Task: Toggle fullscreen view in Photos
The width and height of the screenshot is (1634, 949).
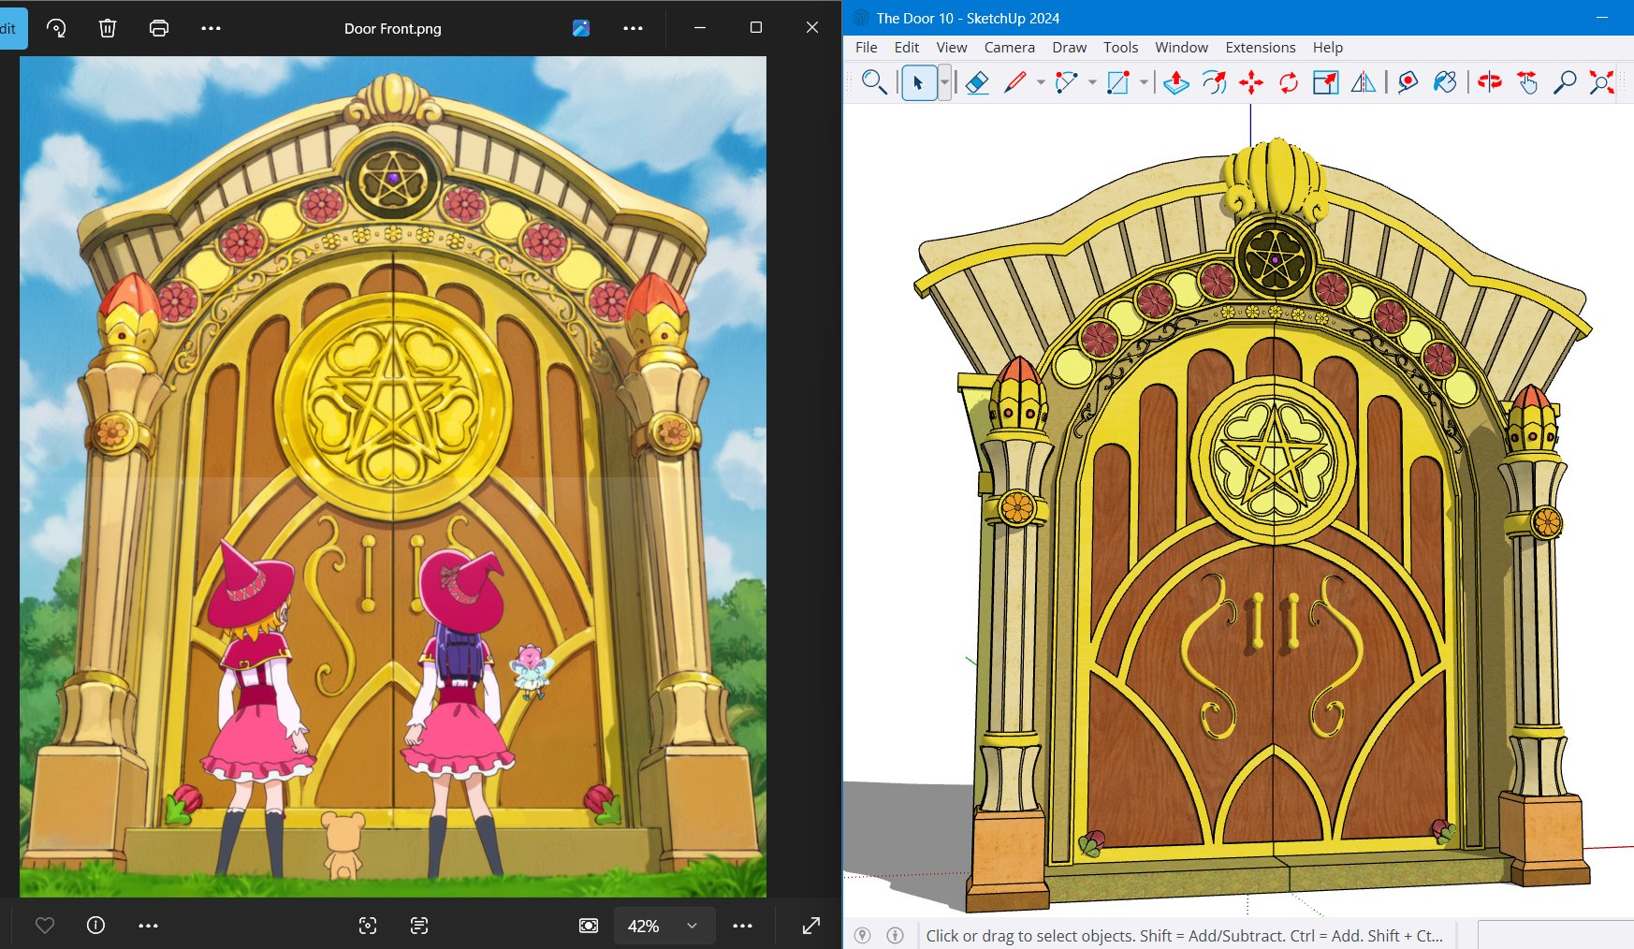Action: tap(811, 926)
